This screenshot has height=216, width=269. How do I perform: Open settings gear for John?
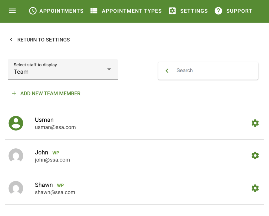tap(255, 156)
